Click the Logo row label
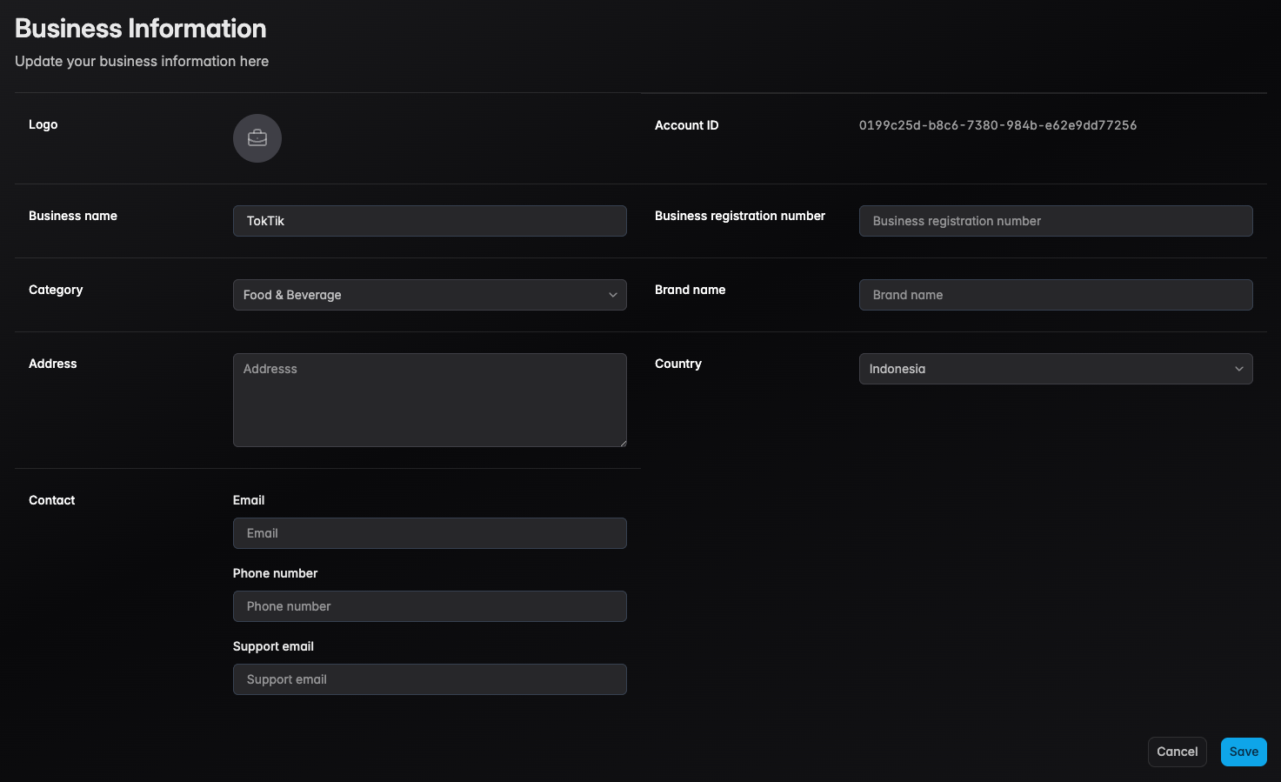Image resolution: width=1281 pixels, height=782 pixels. tap(43, 124)
